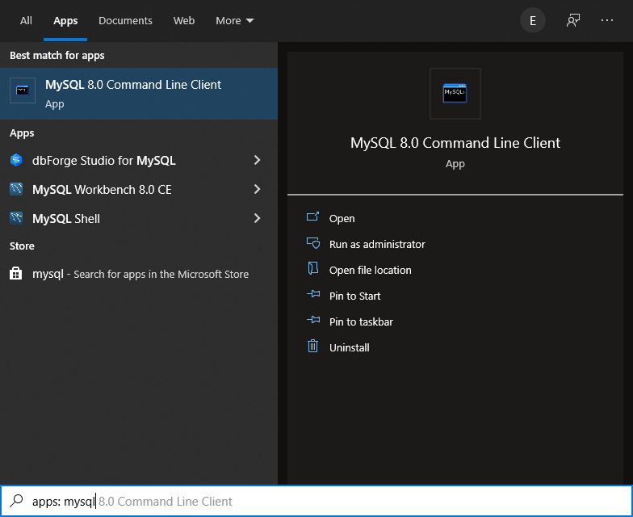
Task: Open the feedback person icon
Action: (573, 21)
